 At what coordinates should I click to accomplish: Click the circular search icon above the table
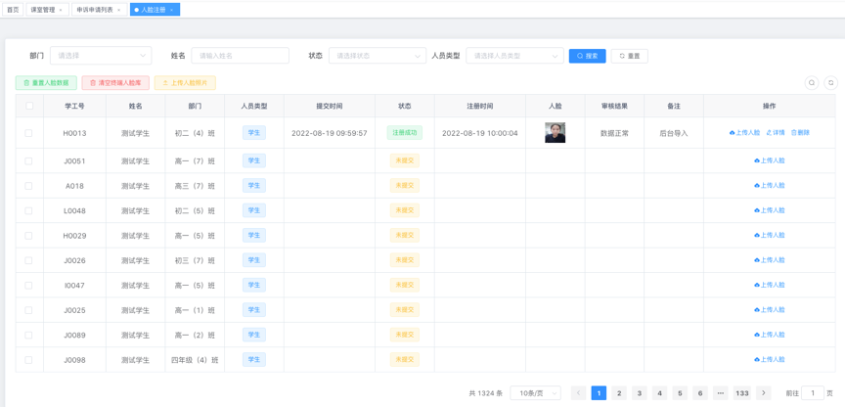click(811, 83)
